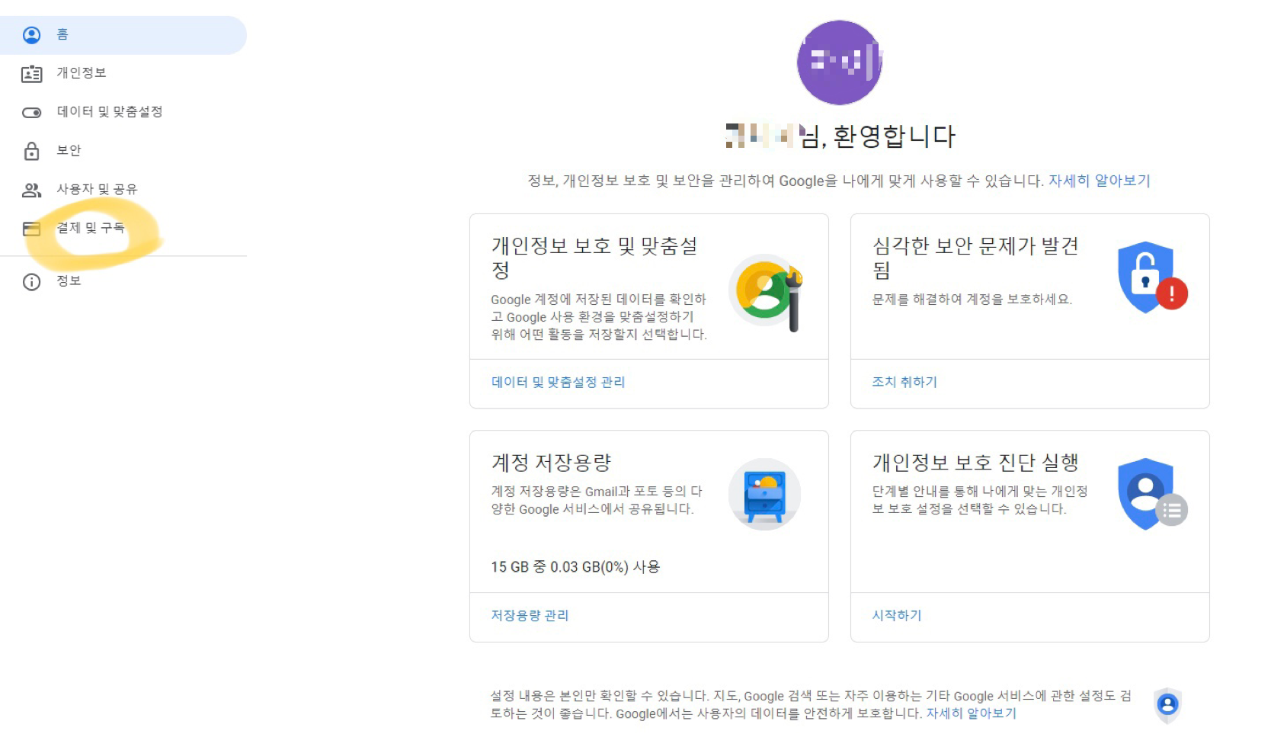Image resolution: width=1271 pixels, height=750 pixels.
Task: Click the account storage drawer illustration
Action: click(764, 494)
